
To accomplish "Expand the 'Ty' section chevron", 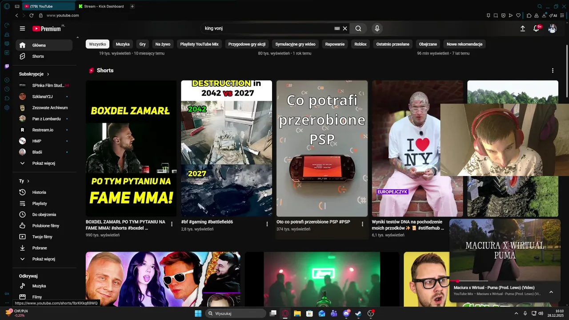I will (28, 181).
